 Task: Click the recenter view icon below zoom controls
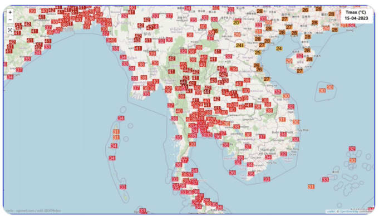pos(10,31)
